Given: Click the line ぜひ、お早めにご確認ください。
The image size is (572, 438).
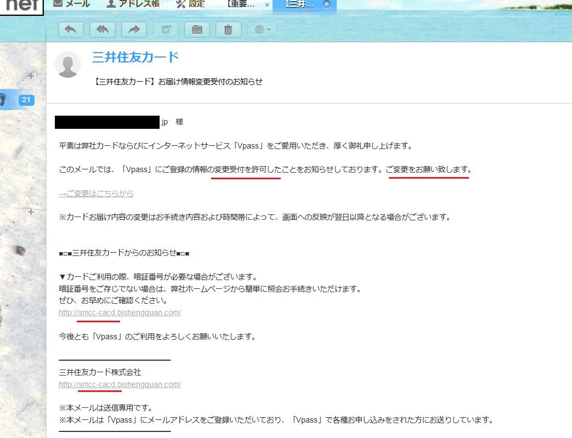Looking at the screenshot, I should click(x=113, y=300).
